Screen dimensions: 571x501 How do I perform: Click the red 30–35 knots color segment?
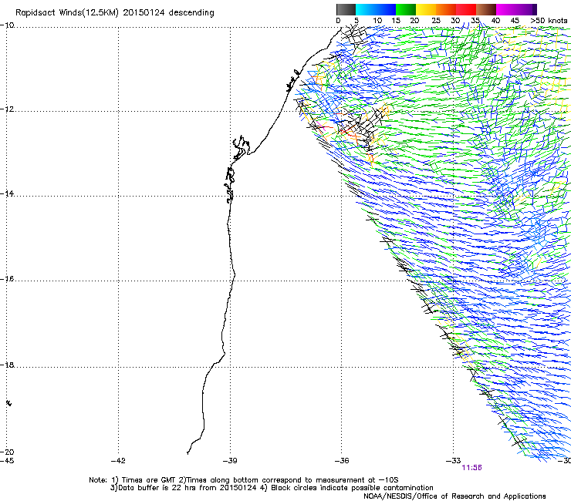point(466,9)
